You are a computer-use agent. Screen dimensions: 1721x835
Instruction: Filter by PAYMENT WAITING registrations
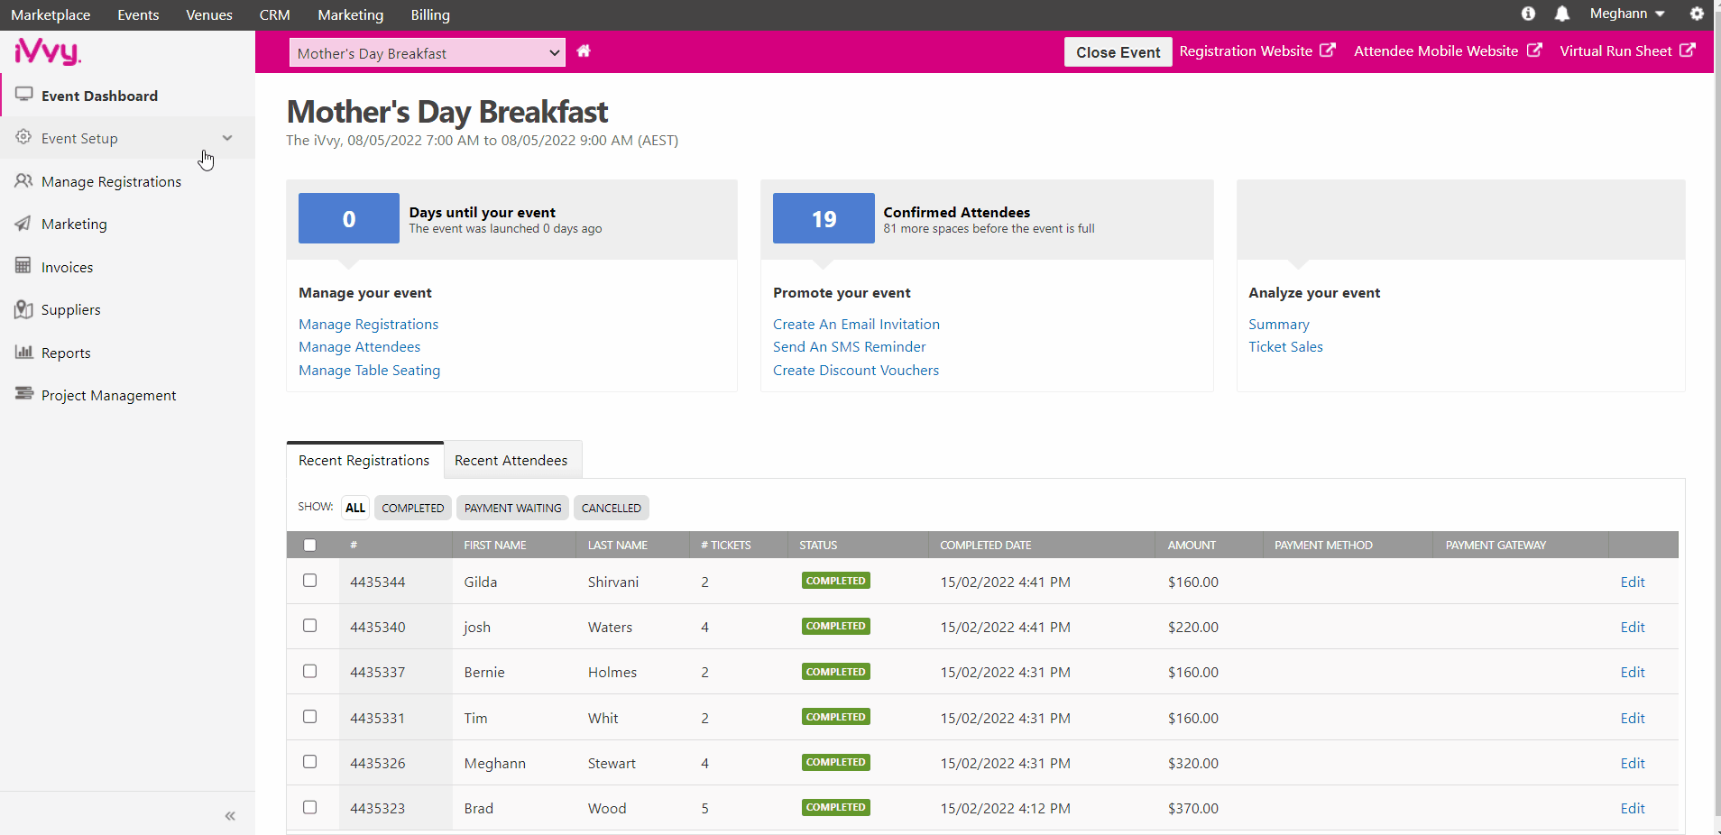513,508
